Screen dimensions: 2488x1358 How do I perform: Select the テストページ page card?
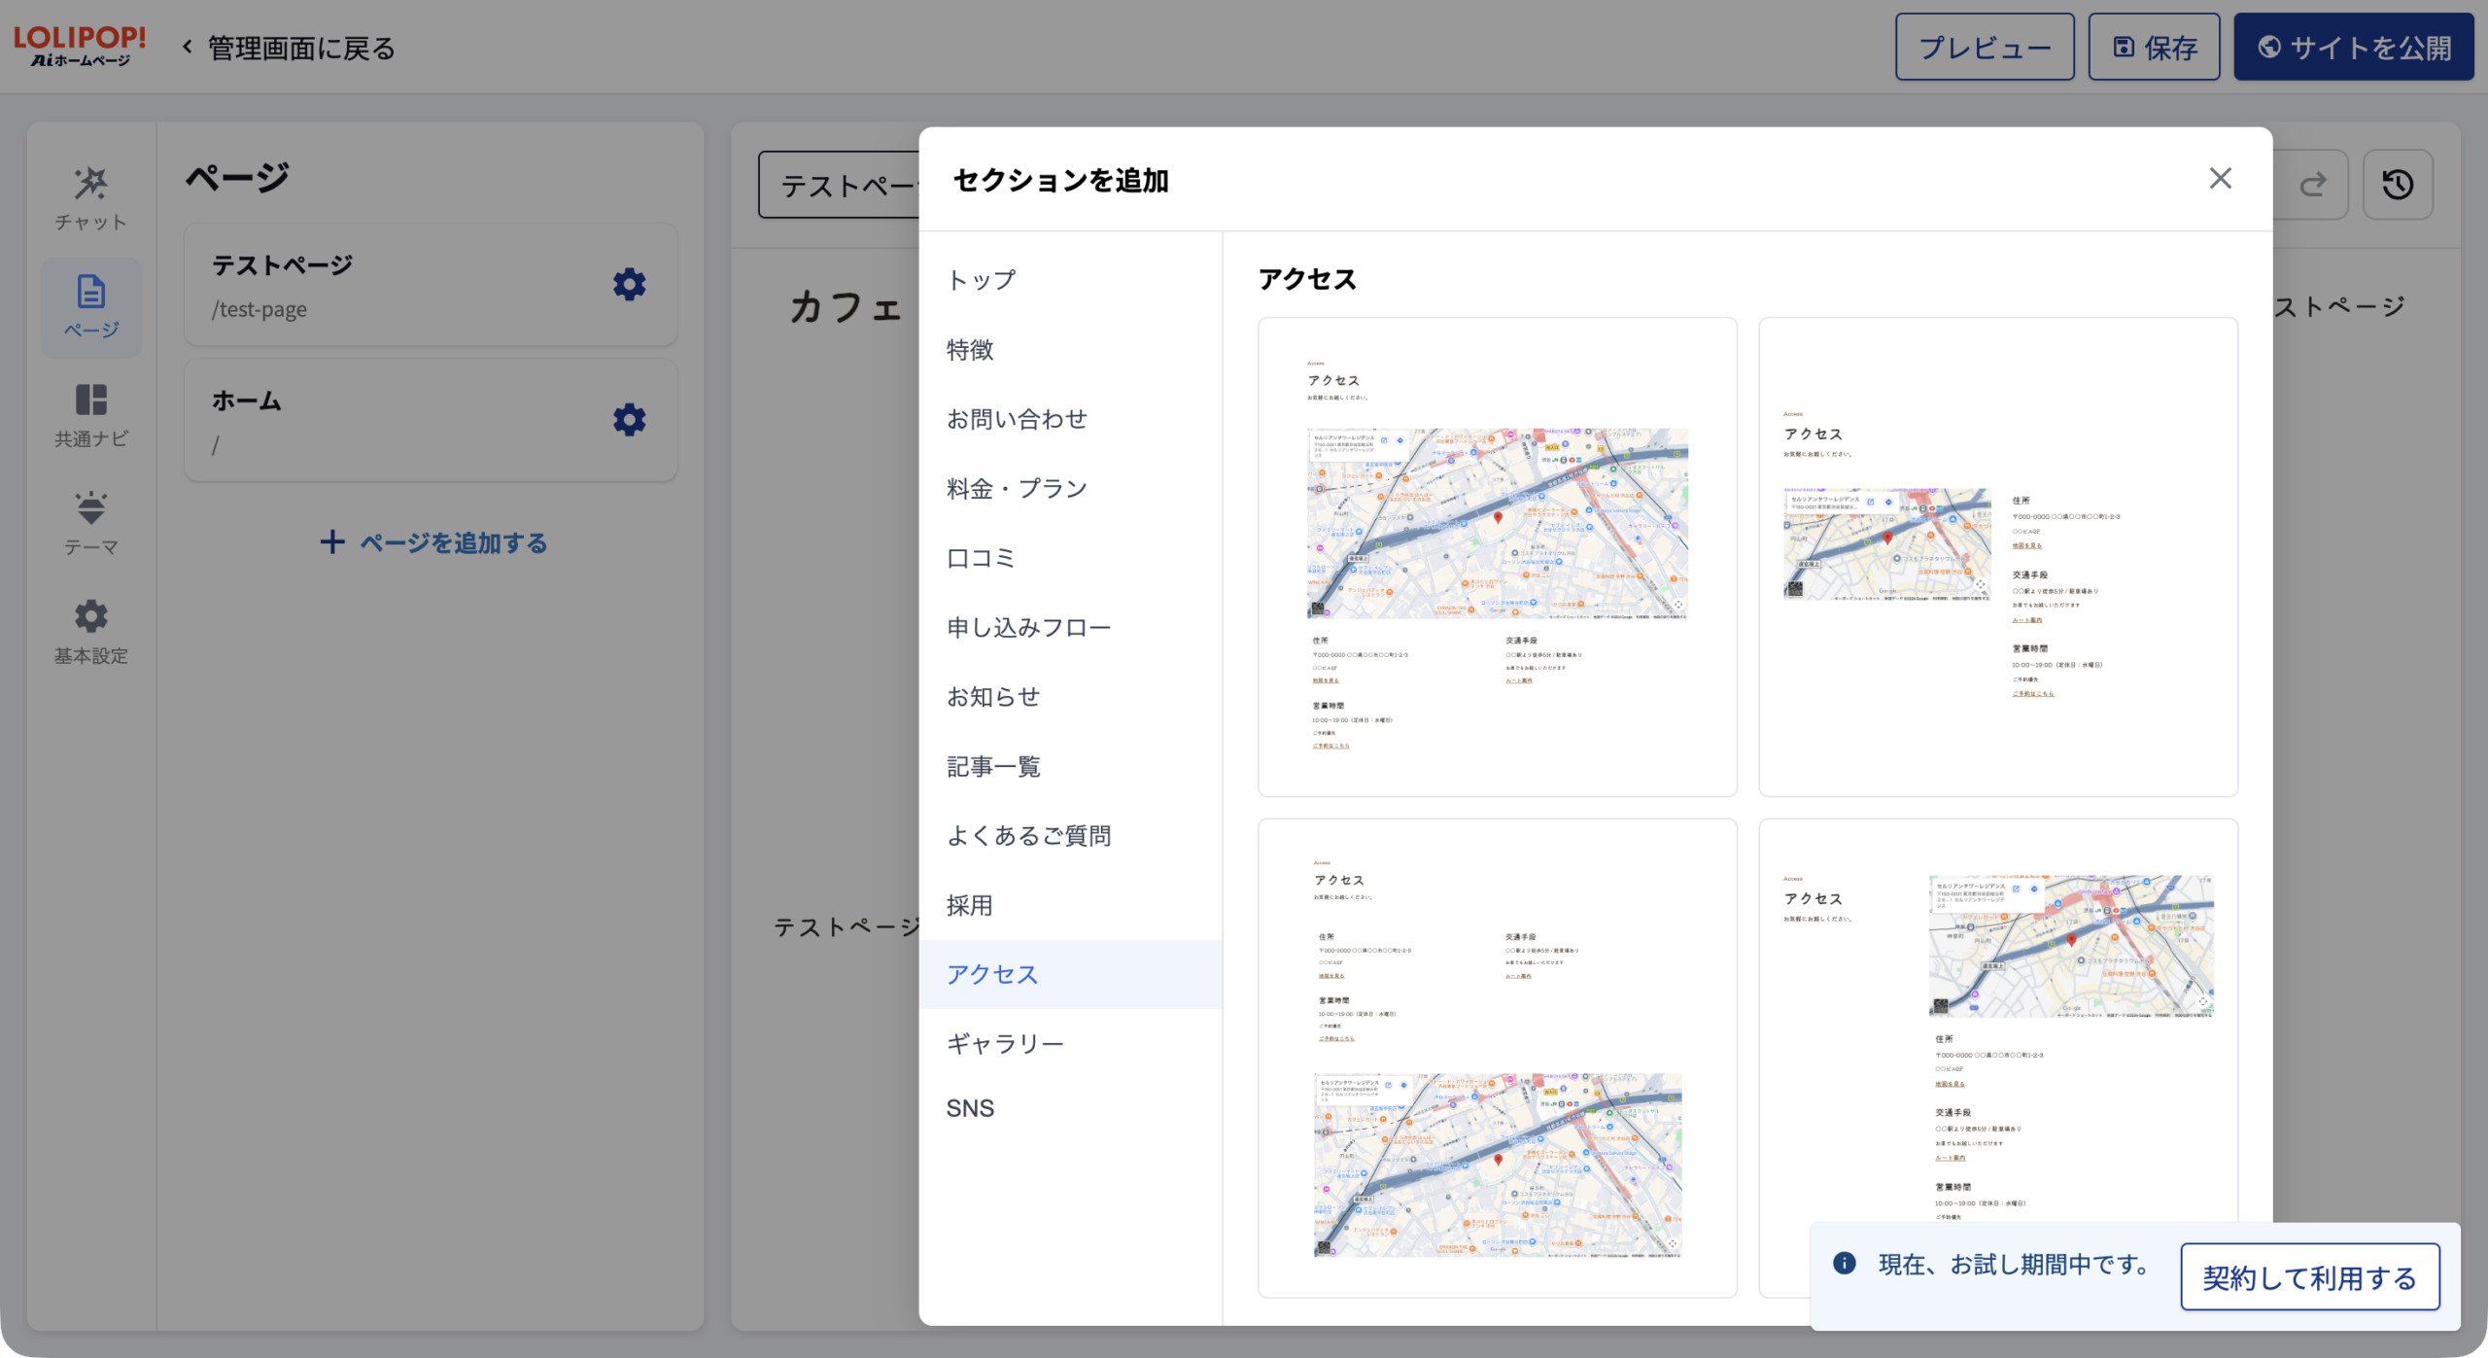click(x=431, y=285)
